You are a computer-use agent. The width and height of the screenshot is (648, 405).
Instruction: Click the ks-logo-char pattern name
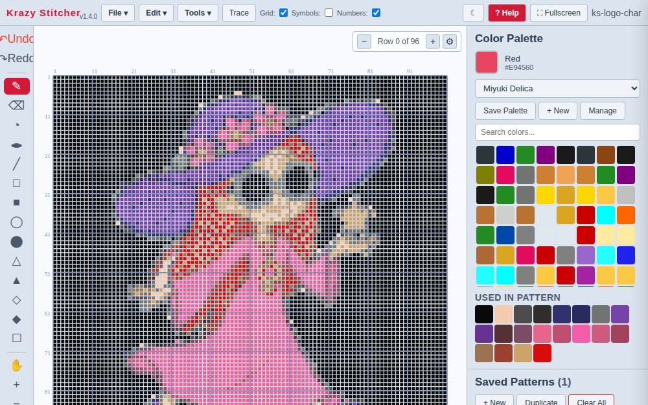[x=616, y=13]
